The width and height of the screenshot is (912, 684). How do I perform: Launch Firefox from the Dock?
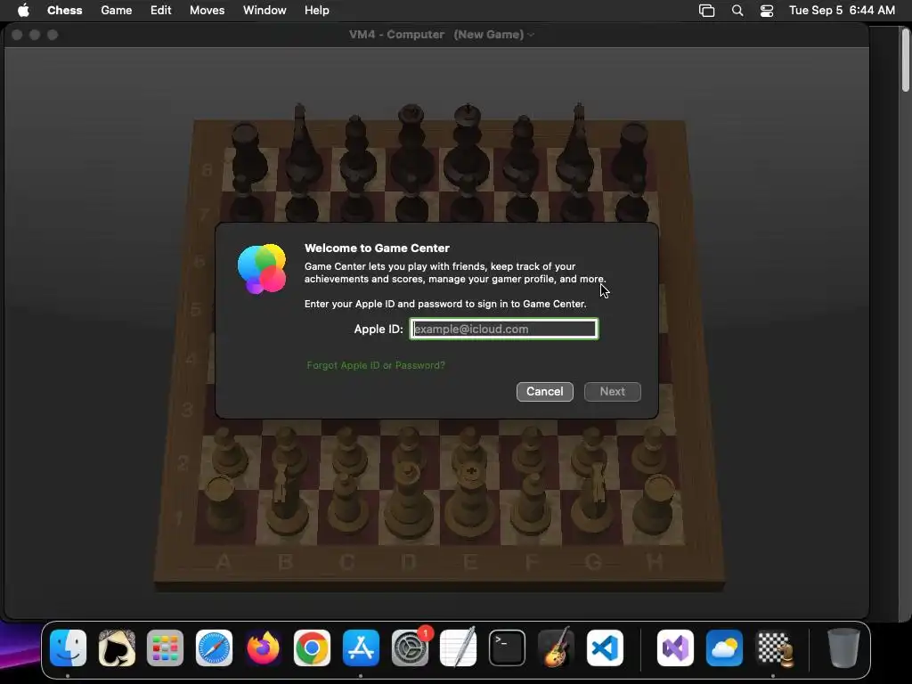coord(263,648)
